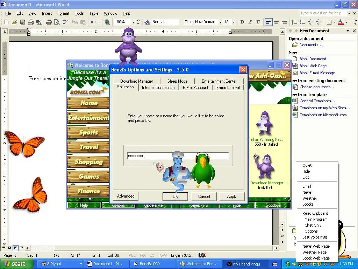
Task: Click OK in Bonzi options dialog
Action: pyautogui.click(x=175, y=196)
